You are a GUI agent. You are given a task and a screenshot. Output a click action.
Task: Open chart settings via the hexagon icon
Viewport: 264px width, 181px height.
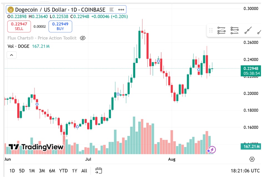point(252,159)
